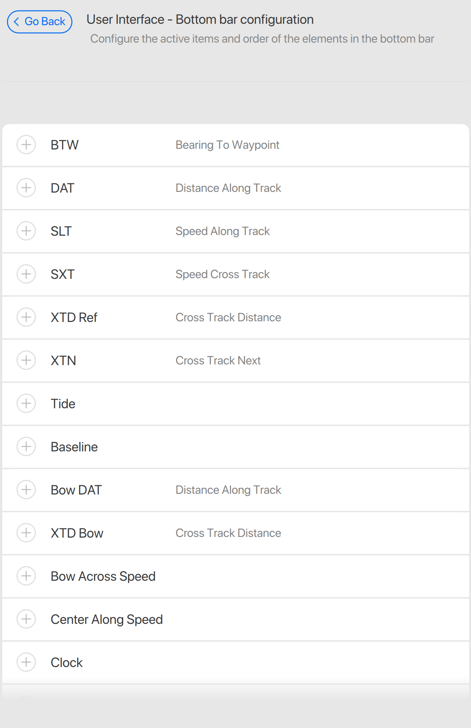Add DAT item with plus icon

tap(26, 188)
